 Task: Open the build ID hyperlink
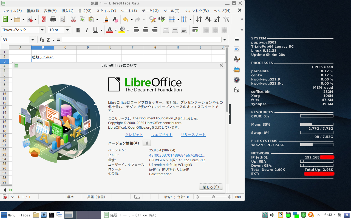click(177, 155)
